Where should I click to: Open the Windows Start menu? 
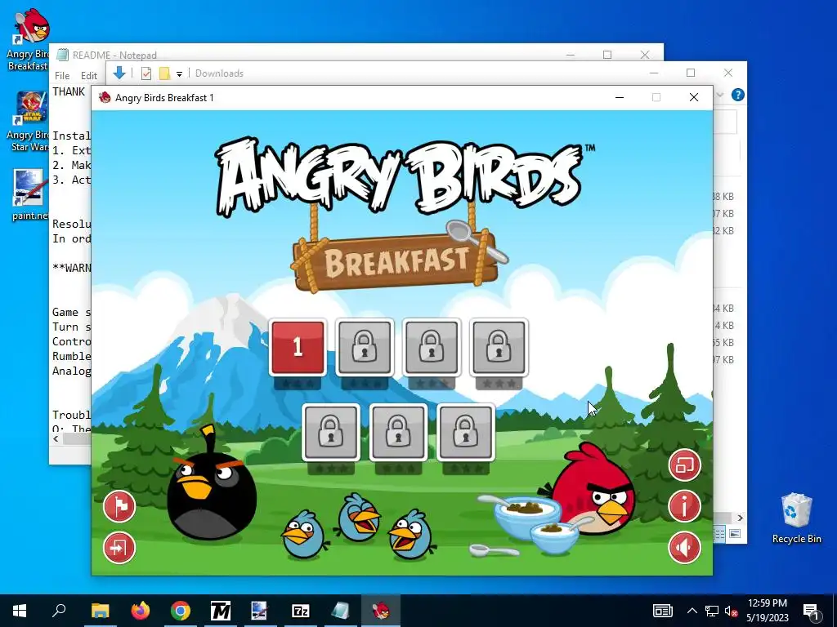coord(20,611)
